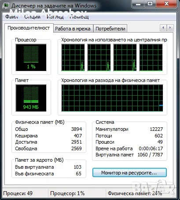
Task: Click the first CPU core history graph
Action: click(73, 57)
